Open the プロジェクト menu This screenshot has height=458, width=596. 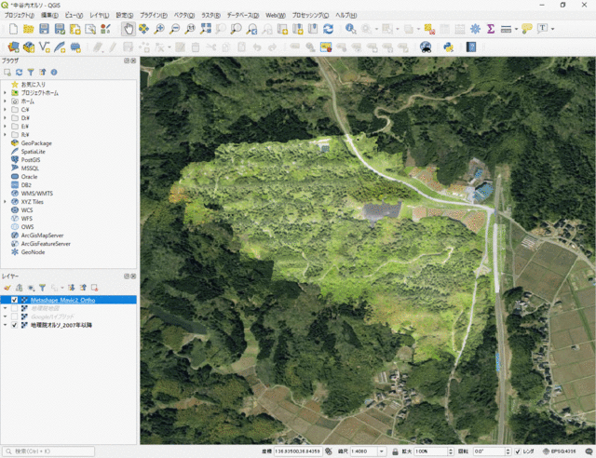[19, 15]
